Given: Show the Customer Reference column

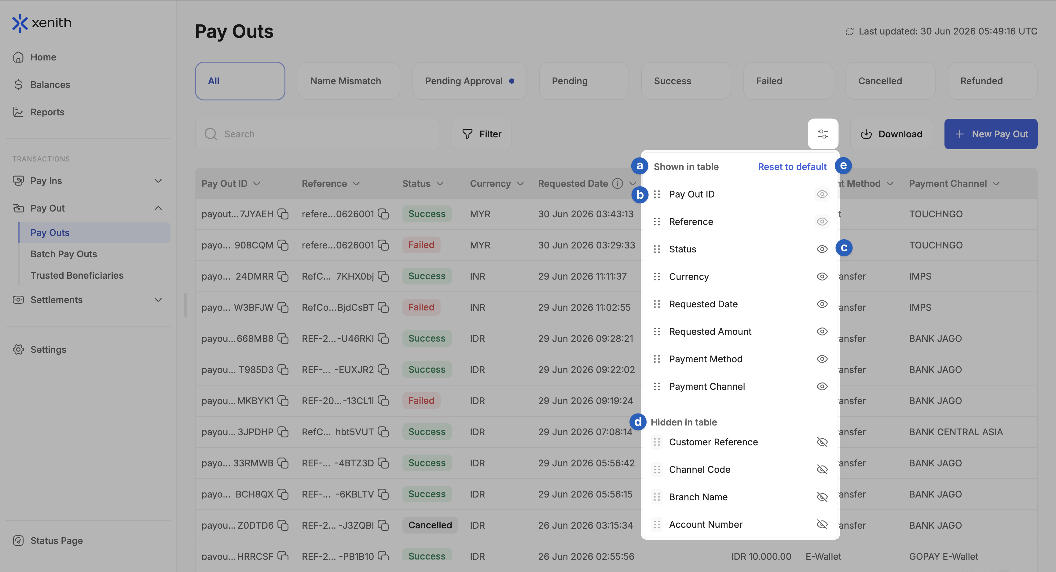Looking at the screenshot, I should [x=822, y=442].
